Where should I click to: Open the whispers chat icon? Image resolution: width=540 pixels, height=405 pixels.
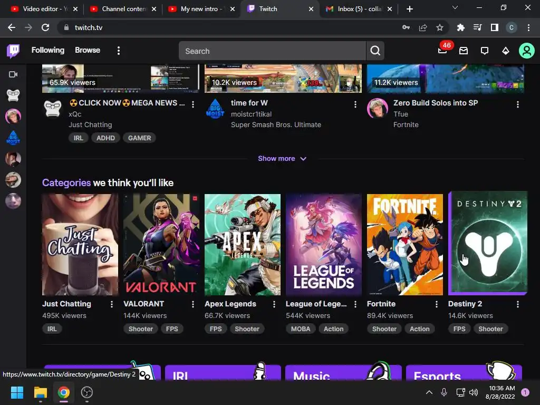pyautogui.click(x=485, y=51)
